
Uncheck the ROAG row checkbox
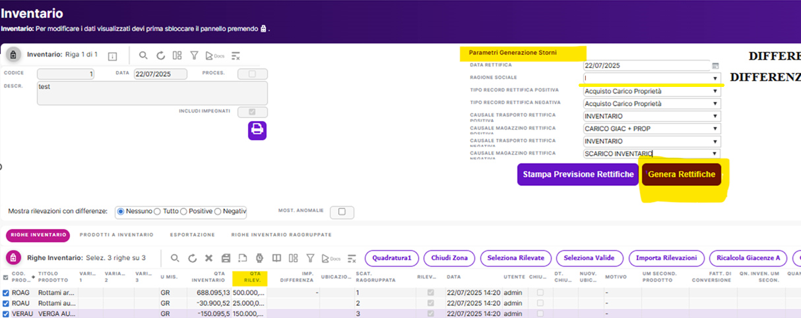coord(6,292)
